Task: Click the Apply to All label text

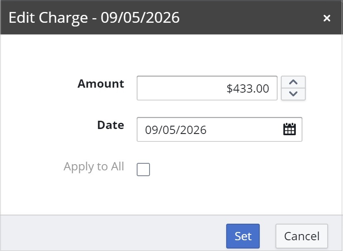Action: pos(94,167)
